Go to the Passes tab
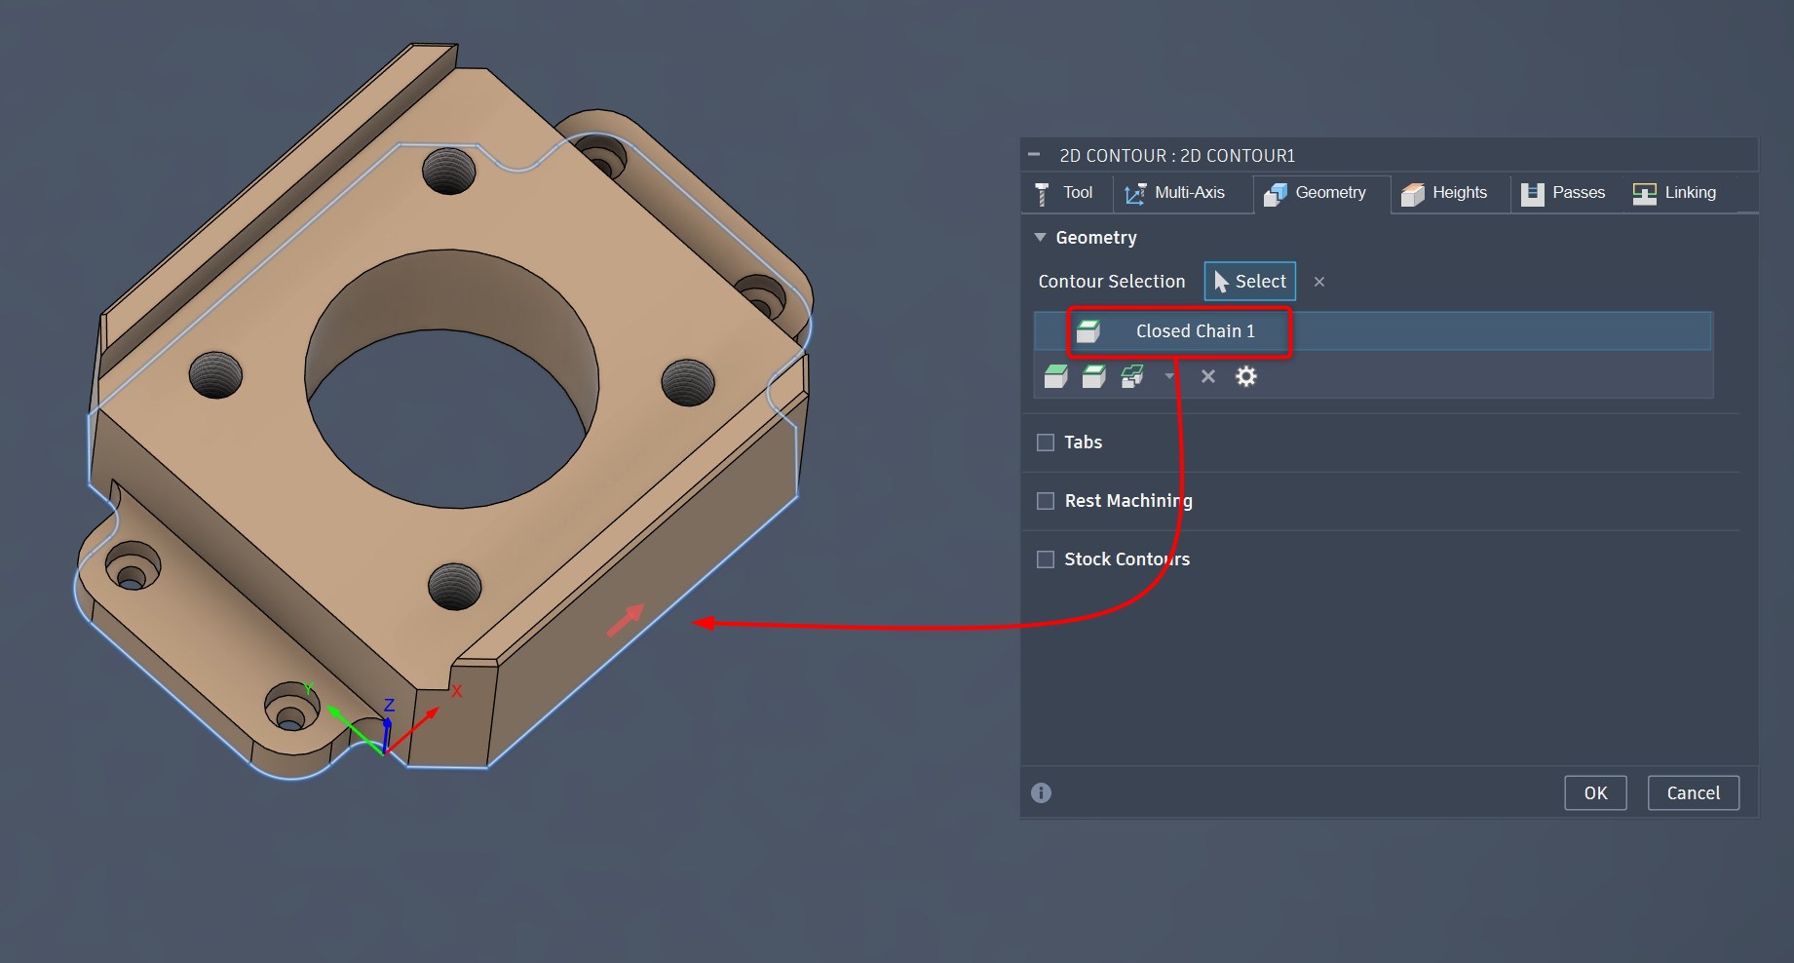 [1564, 193]
